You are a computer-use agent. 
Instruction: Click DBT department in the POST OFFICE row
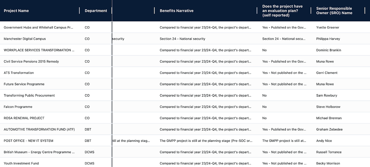click(x=88, y=141)
